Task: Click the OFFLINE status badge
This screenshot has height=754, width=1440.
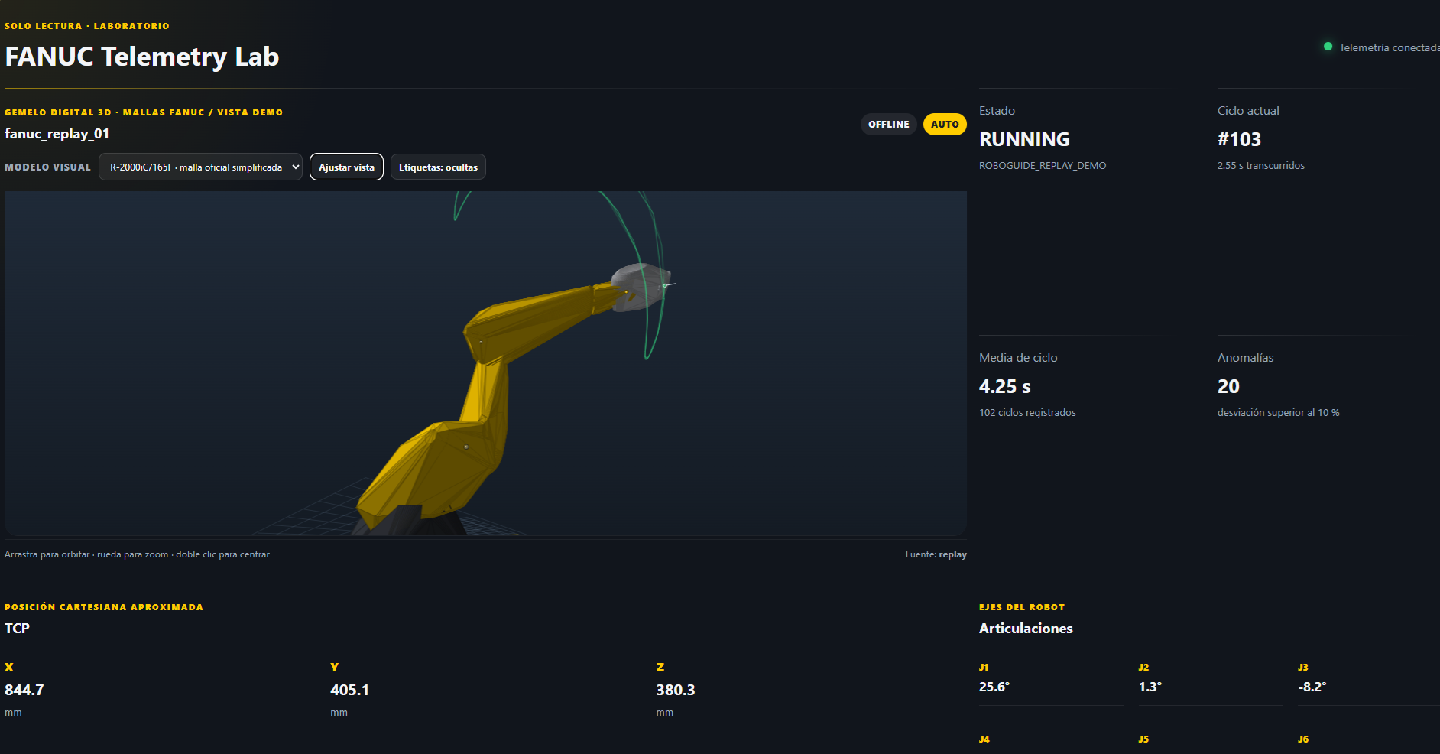Action: coord(889,124)
